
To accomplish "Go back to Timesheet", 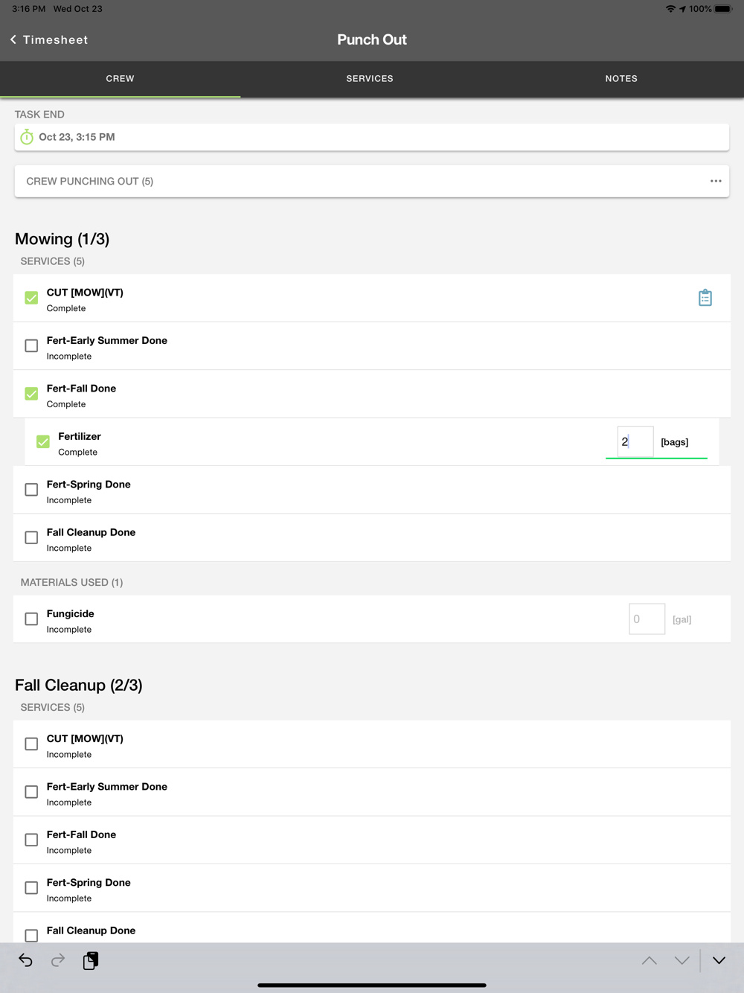I will [49, 39].
